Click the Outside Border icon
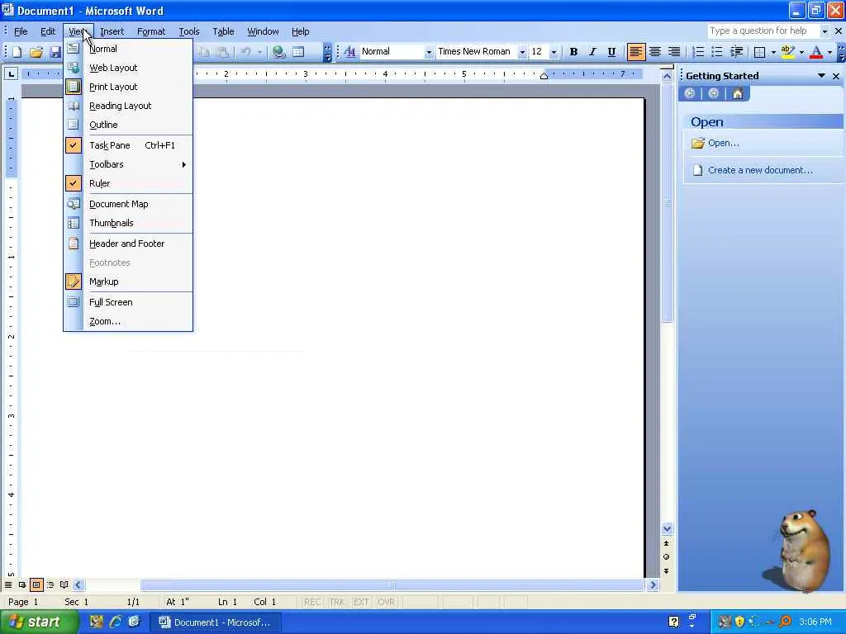Image resolution: width=846 pixels, height=634 pixels. click(760, 52)
